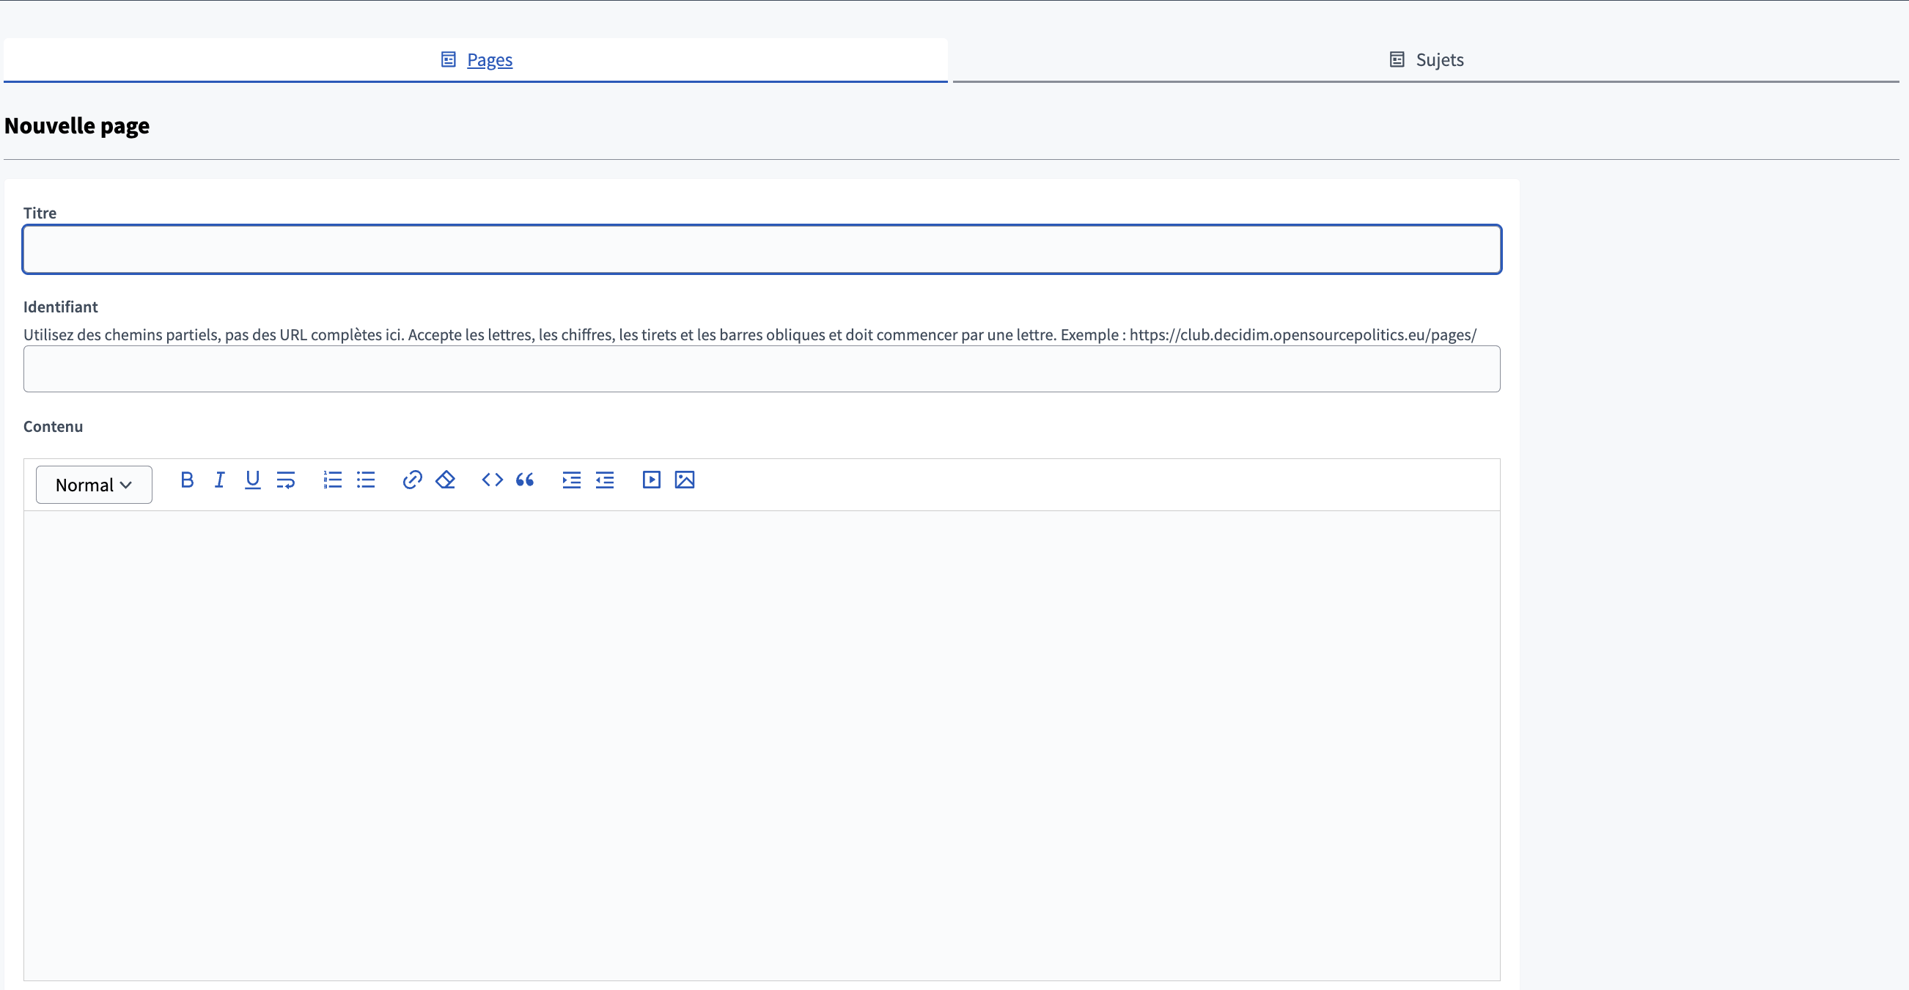Viewport: 1909px width, 990px height.
Task: Insert a line break icon
Action: click(285, 480)
